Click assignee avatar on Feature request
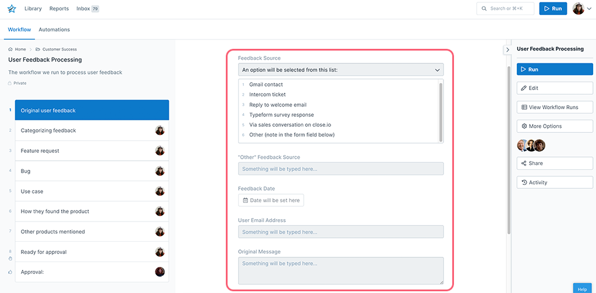596x293 pixels. [160, 151]
